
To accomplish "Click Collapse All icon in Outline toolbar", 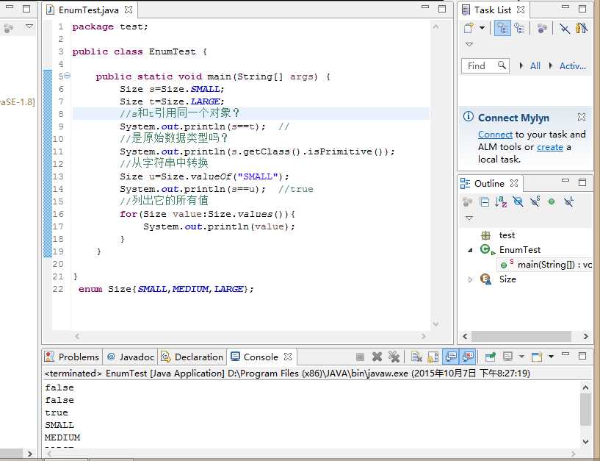I will 485,202.
